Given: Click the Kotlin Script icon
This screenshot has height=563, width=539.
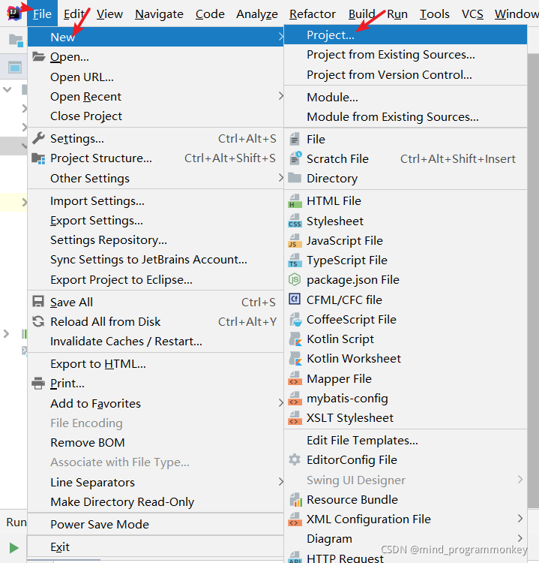Looking at the screenshot, I should point(295,339).
